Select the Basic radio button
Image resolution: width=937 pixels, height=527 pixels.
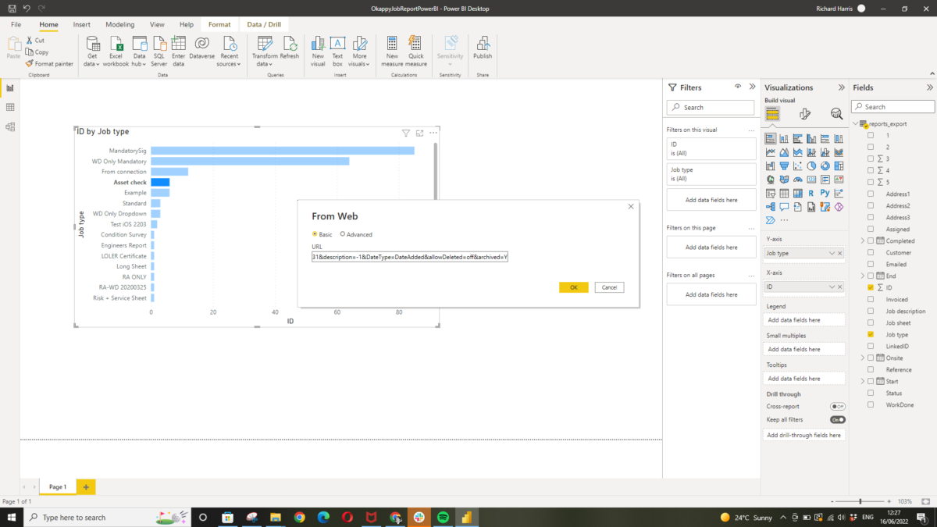tap(315, 233)
